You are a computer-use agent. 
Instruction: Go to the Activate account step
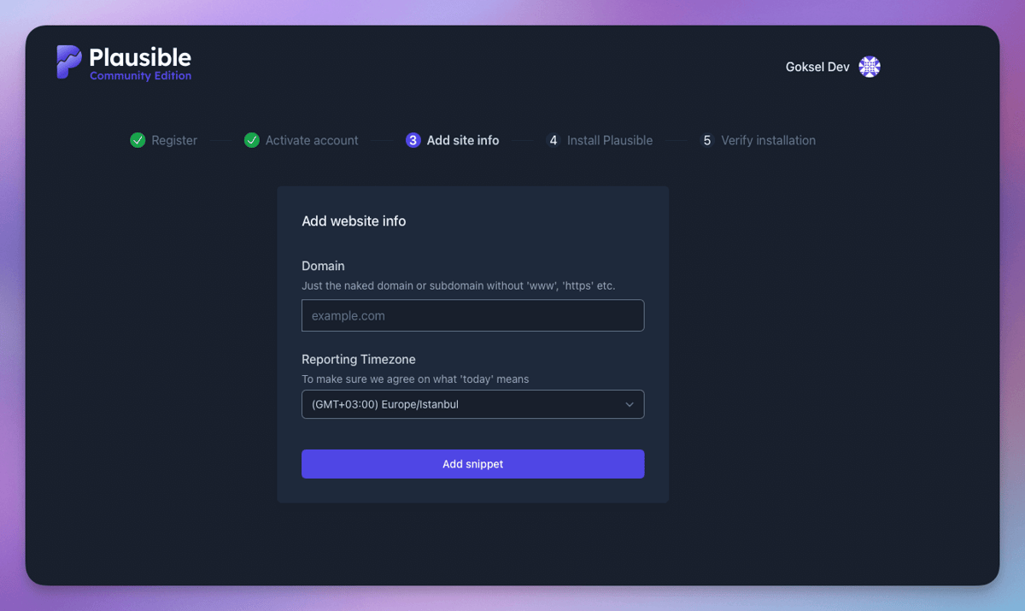pos(312,140)
